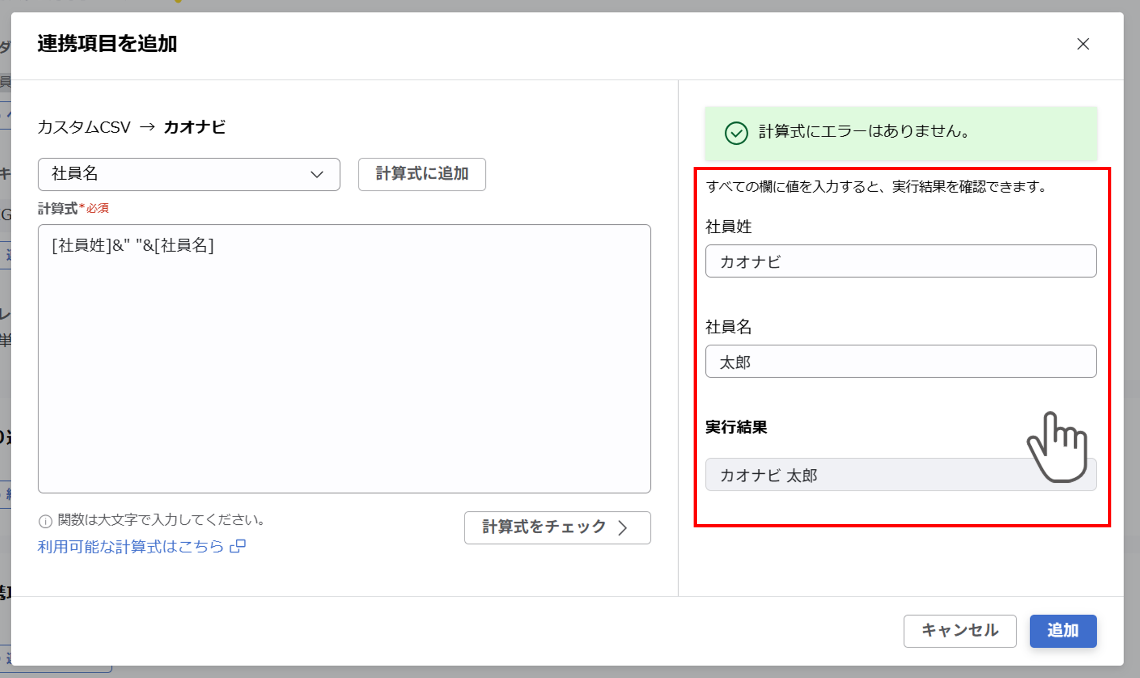The width and height of the screenshot is (1140, 678).
Task: Click the bold カオナビ destination label
Action: click(x=195, y=127)
